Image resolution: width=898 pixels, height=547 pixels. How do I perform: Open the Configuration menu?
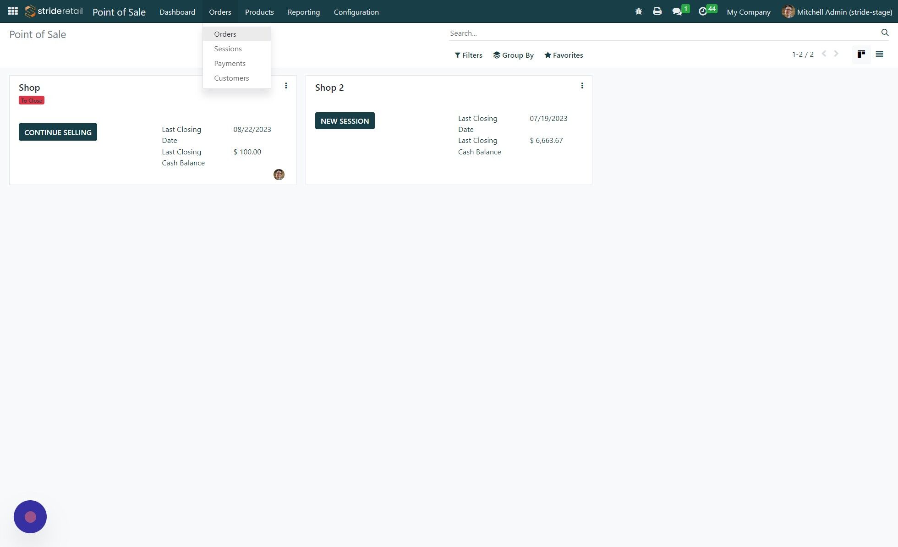tap(356, 11)
